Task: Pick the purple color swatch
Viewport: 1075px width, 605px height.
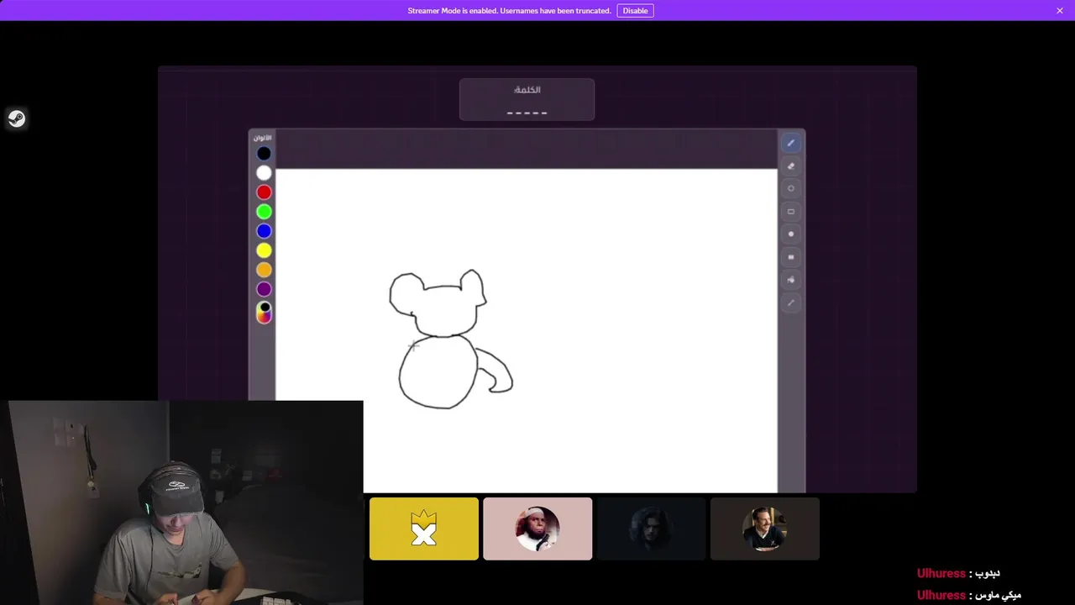Action: [264, 289]
